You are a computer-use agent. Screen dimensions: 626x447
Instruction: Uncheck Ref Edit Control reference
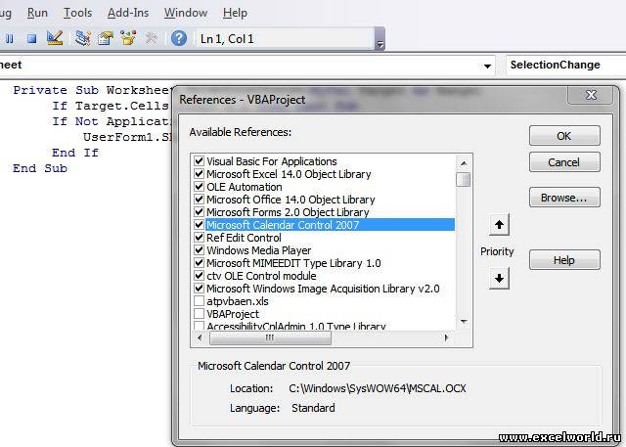coord(199,238)
